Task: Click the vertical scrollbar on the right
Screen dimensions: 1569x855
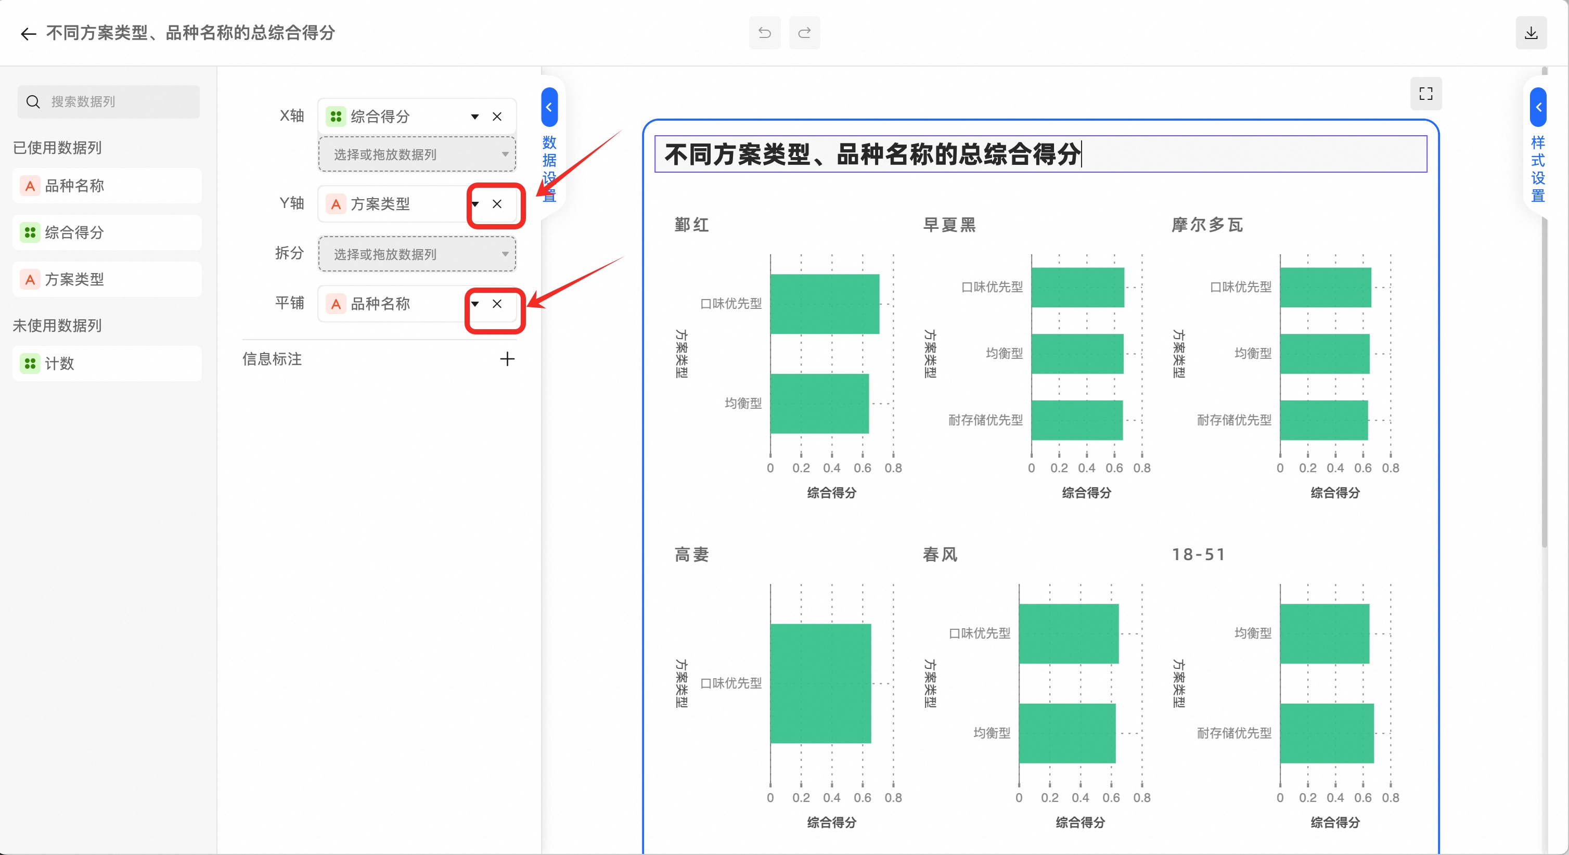Action: click(1544, 366)
